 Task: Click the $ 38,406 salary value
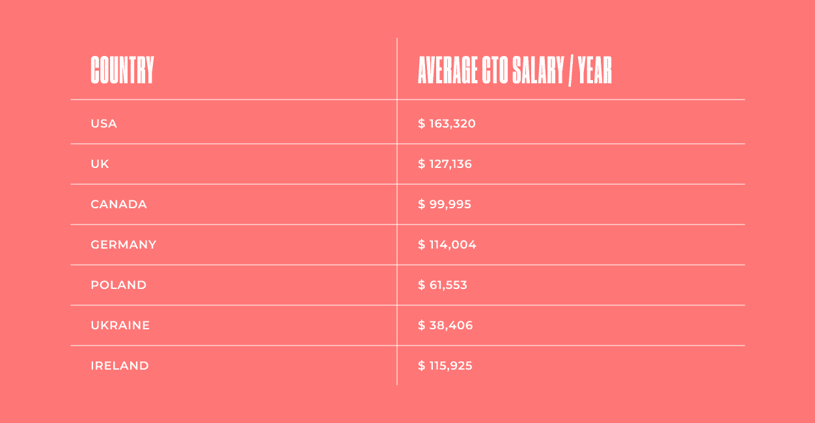(x=445, y=325)
